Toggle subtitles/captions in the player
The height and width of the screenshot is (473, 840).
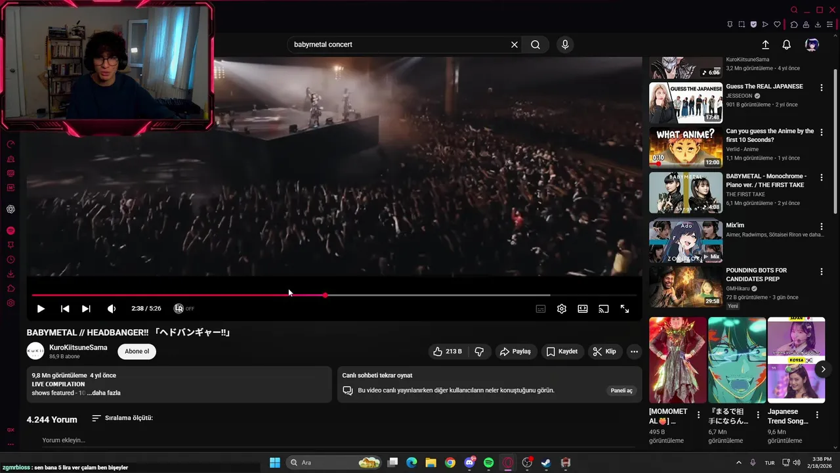[x=541, y=309]
